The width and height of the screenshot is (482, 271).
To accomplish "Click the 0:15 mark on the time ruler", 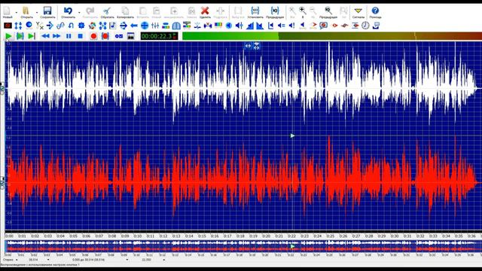I will (202, 236).
